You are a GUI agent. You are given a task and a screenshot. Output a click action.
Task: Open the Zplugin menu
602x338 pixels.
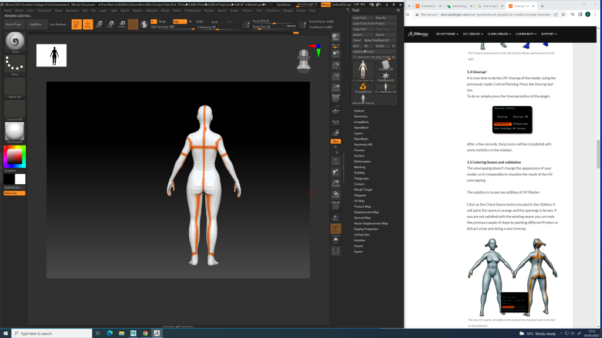point(287,11)
